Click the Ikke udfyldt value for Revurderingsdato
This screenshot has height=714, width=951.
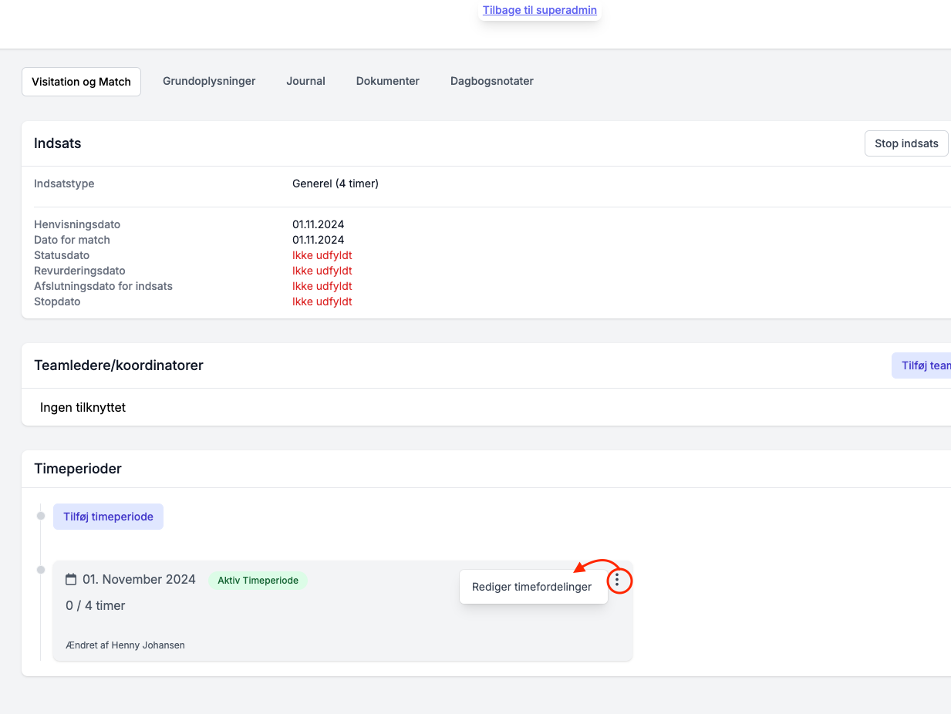(x=322, y=271)
